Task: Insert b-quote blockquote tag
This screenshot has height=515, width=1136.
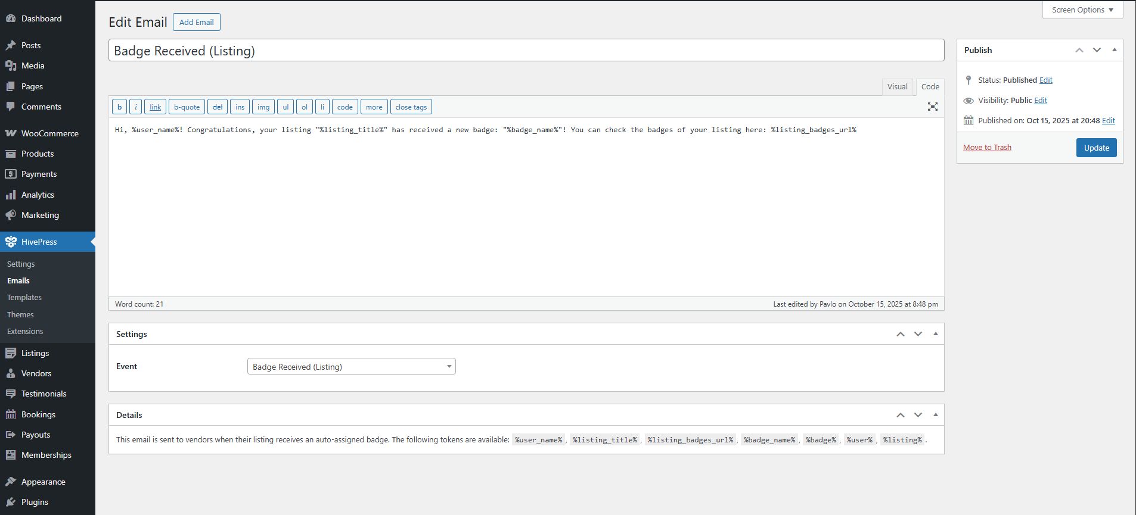Action: coord(187,107)
